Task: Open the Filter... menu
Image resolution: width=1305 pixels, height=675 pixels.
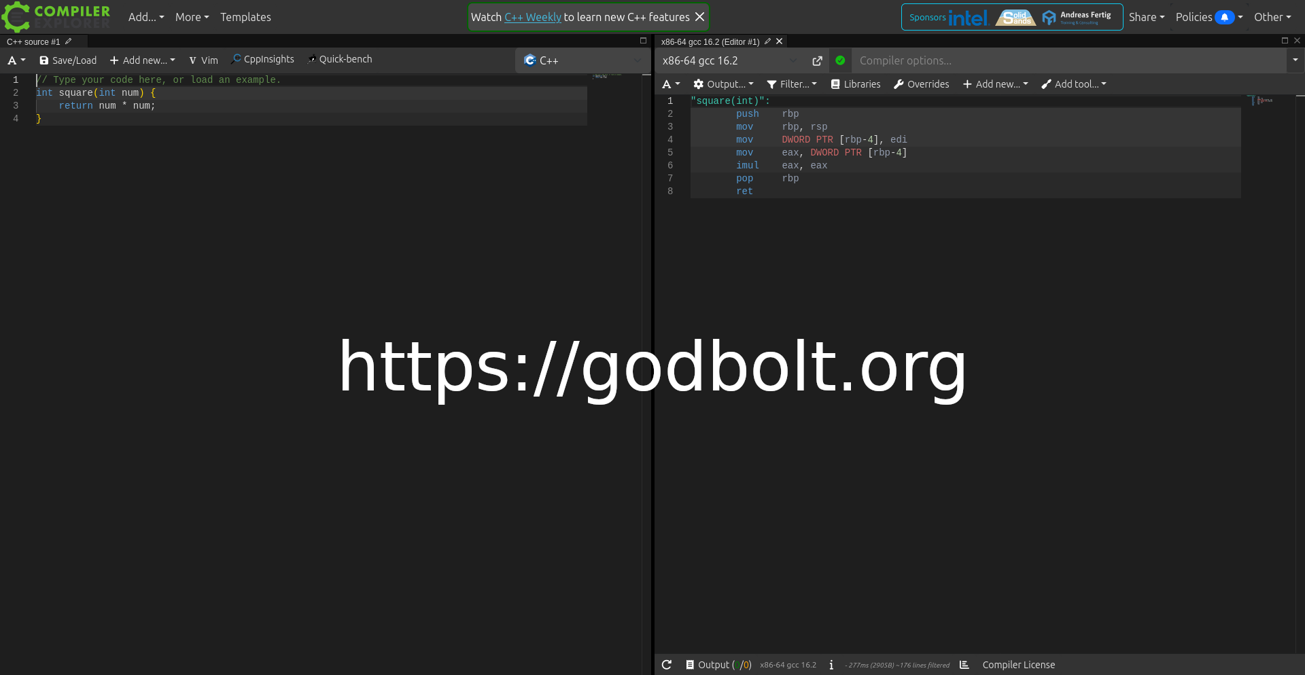Action: click(792, 84)
